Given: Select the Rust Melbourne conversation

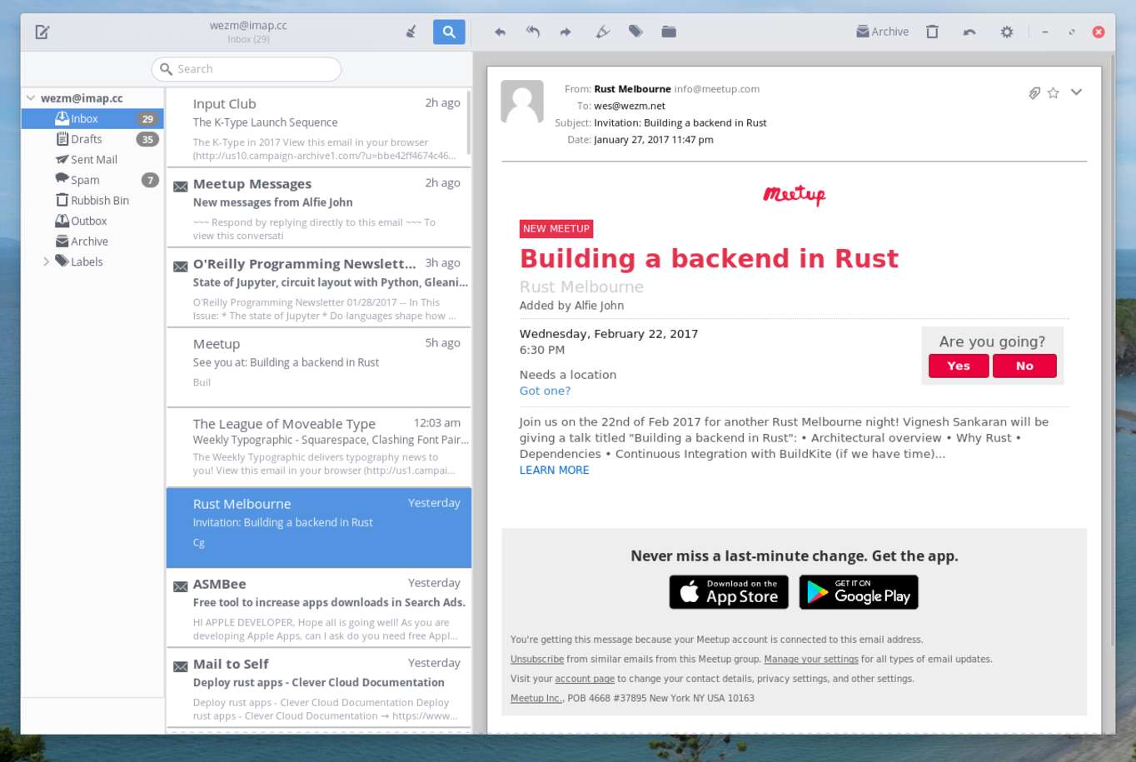Looking at the screenshot, I should [x=319, y=528].
